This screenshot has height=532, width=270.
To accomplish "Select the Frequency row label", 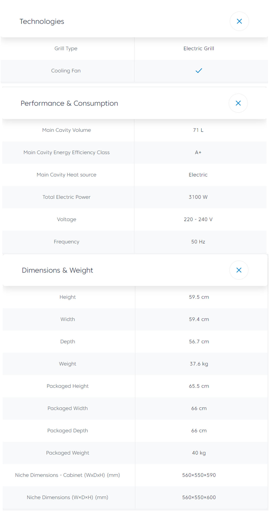I will 66,242.
